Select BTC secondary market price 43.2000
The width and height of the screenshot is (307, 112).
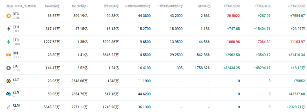click(x=176, y=16)
